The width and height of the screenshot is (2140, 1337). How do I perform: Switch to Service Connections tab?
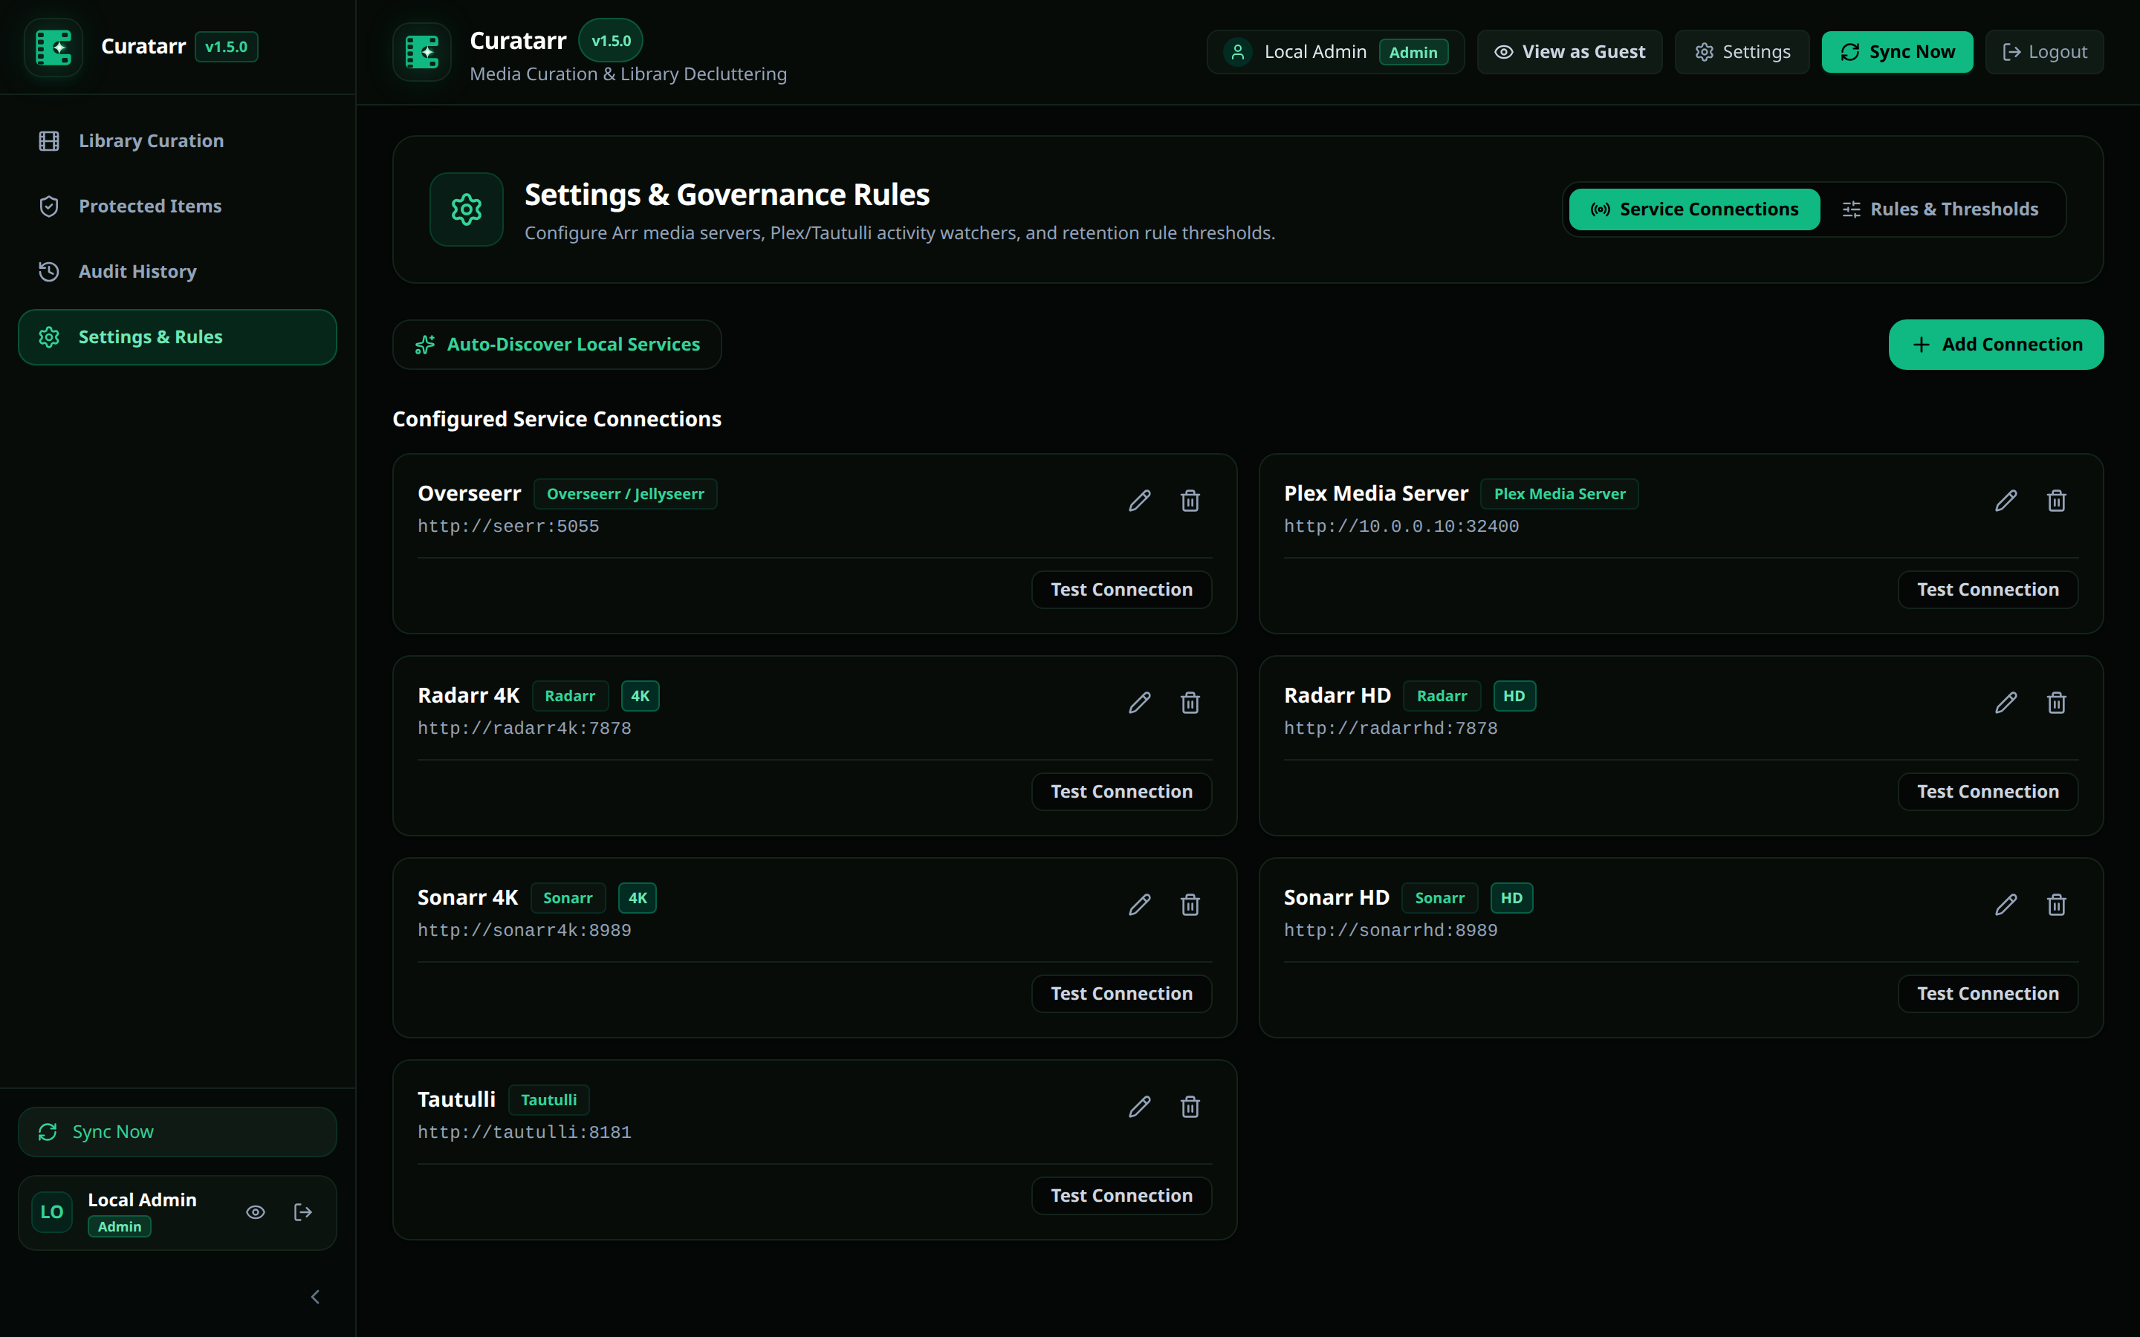point(1694,209)
